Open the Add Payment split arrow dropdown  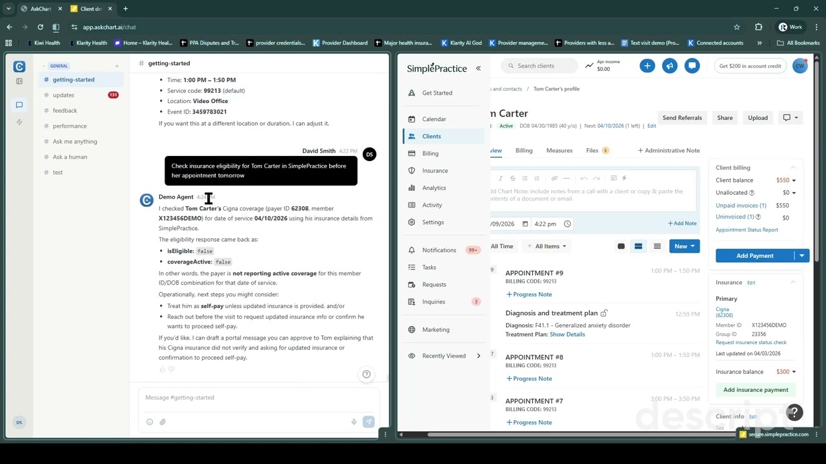802,256
